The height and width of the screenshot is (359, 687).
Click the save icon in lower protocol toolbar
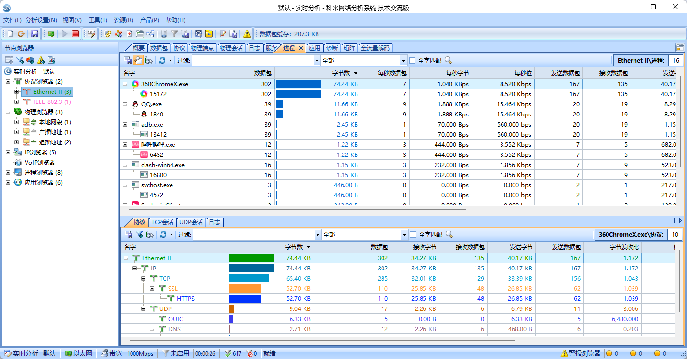[x=129, y=234]
